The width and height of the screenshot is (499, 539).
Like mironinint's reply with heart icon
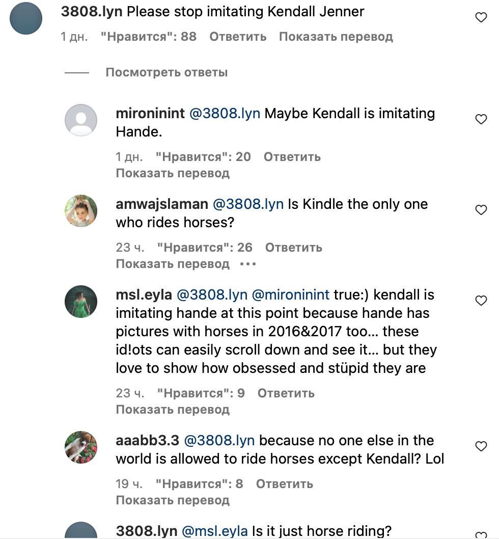[x=481, y=119]
